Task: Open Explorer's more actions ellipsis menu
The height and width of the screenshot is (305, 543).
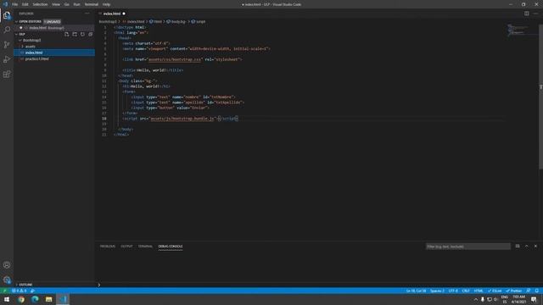Action: pos(87,14)
